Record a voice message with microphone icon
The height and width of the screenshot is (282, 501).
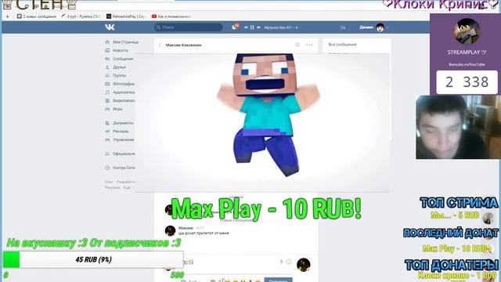281,262
